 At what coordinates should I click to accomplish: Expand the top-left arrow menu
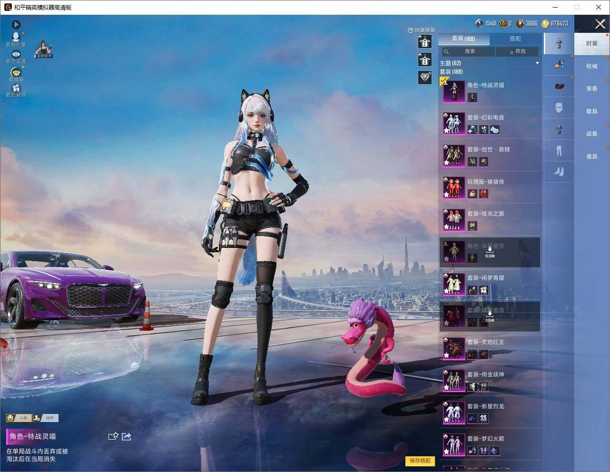(16, 25)
